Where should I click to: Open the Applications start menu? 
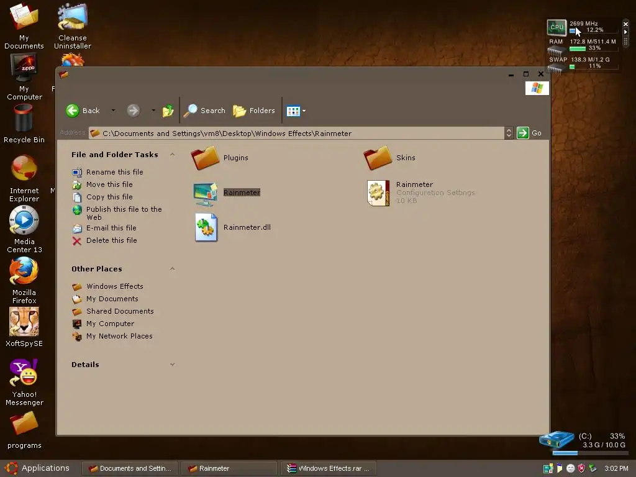[x=37, y=468]
